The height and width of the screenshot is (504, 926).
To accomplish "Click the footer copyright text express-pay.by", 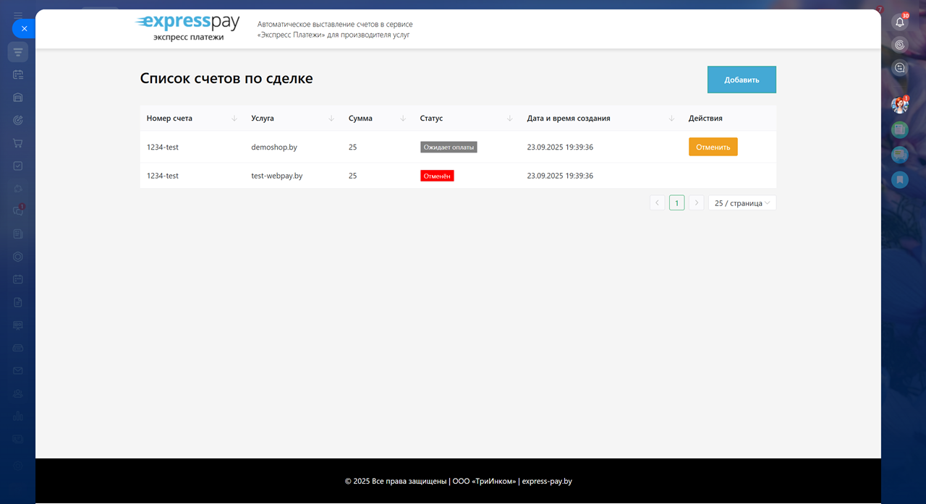I will (x=547, y=481).
